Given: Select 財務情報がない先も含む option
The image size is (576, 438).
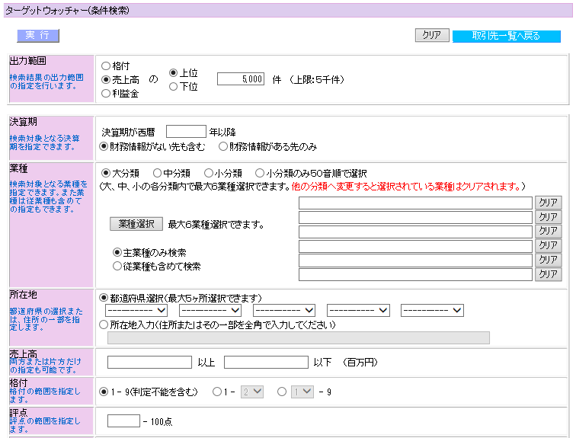Looking at the screenshot, I should coord(104,146).
